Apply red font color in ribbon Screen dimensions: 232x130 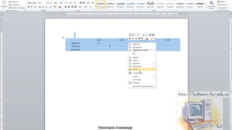click(x=60, y=7)
